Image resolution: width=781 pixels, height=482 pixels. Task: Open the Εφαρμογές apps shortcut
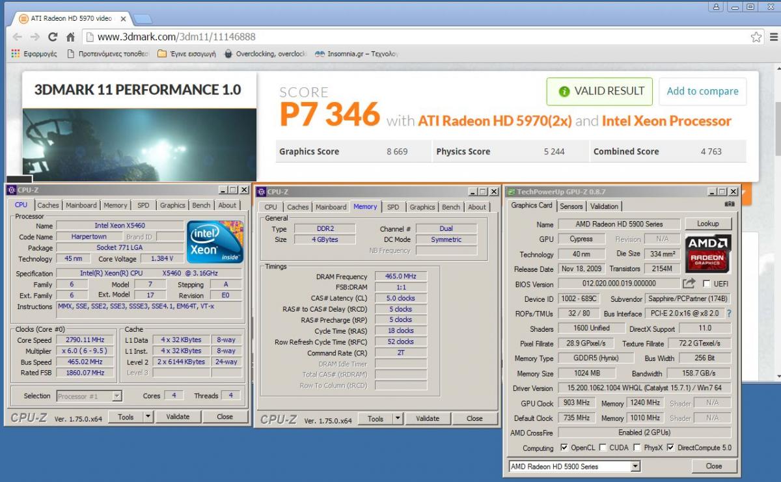34,54
